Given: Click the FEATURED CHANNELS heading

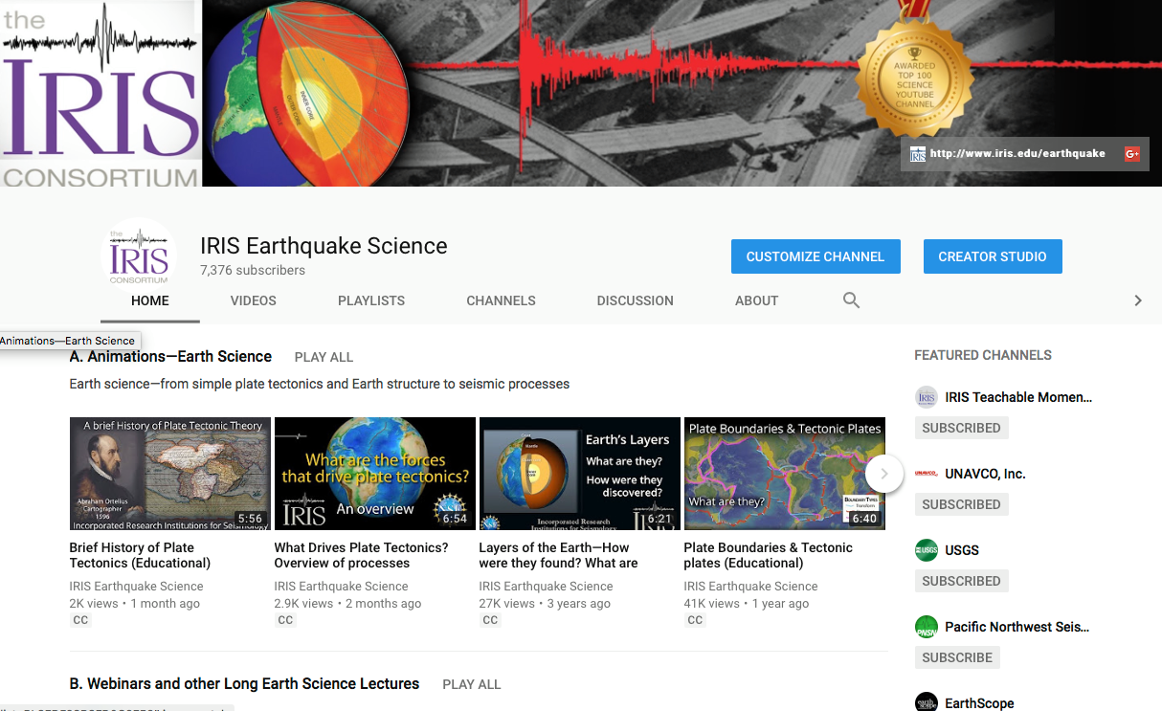Looking at the screenshot, I should click(x=983, y=355).
